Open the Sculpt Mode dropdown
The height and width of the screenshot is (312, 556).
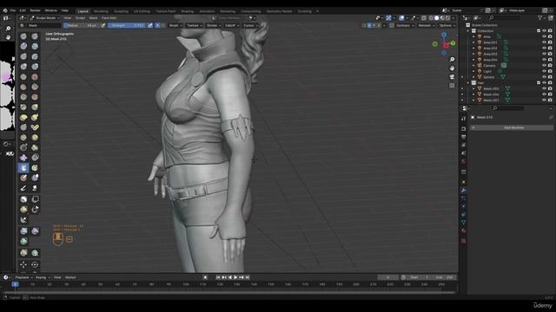click(x=45, y=17)
